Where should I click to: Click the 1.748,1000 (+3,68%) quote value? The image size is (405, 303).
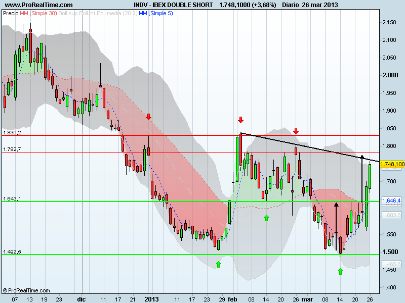(x=248, y=5)
